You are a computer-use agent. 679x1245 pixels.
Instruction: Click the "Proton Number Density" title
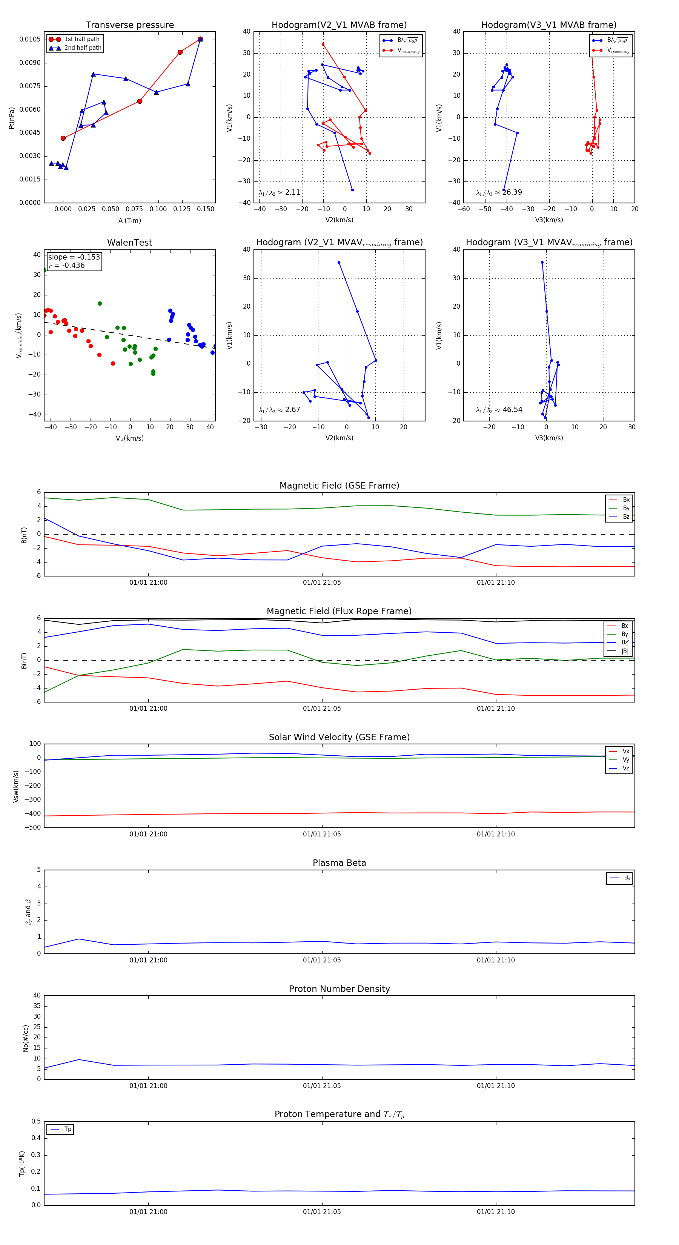pyautogui.click(x=339, y=989)
